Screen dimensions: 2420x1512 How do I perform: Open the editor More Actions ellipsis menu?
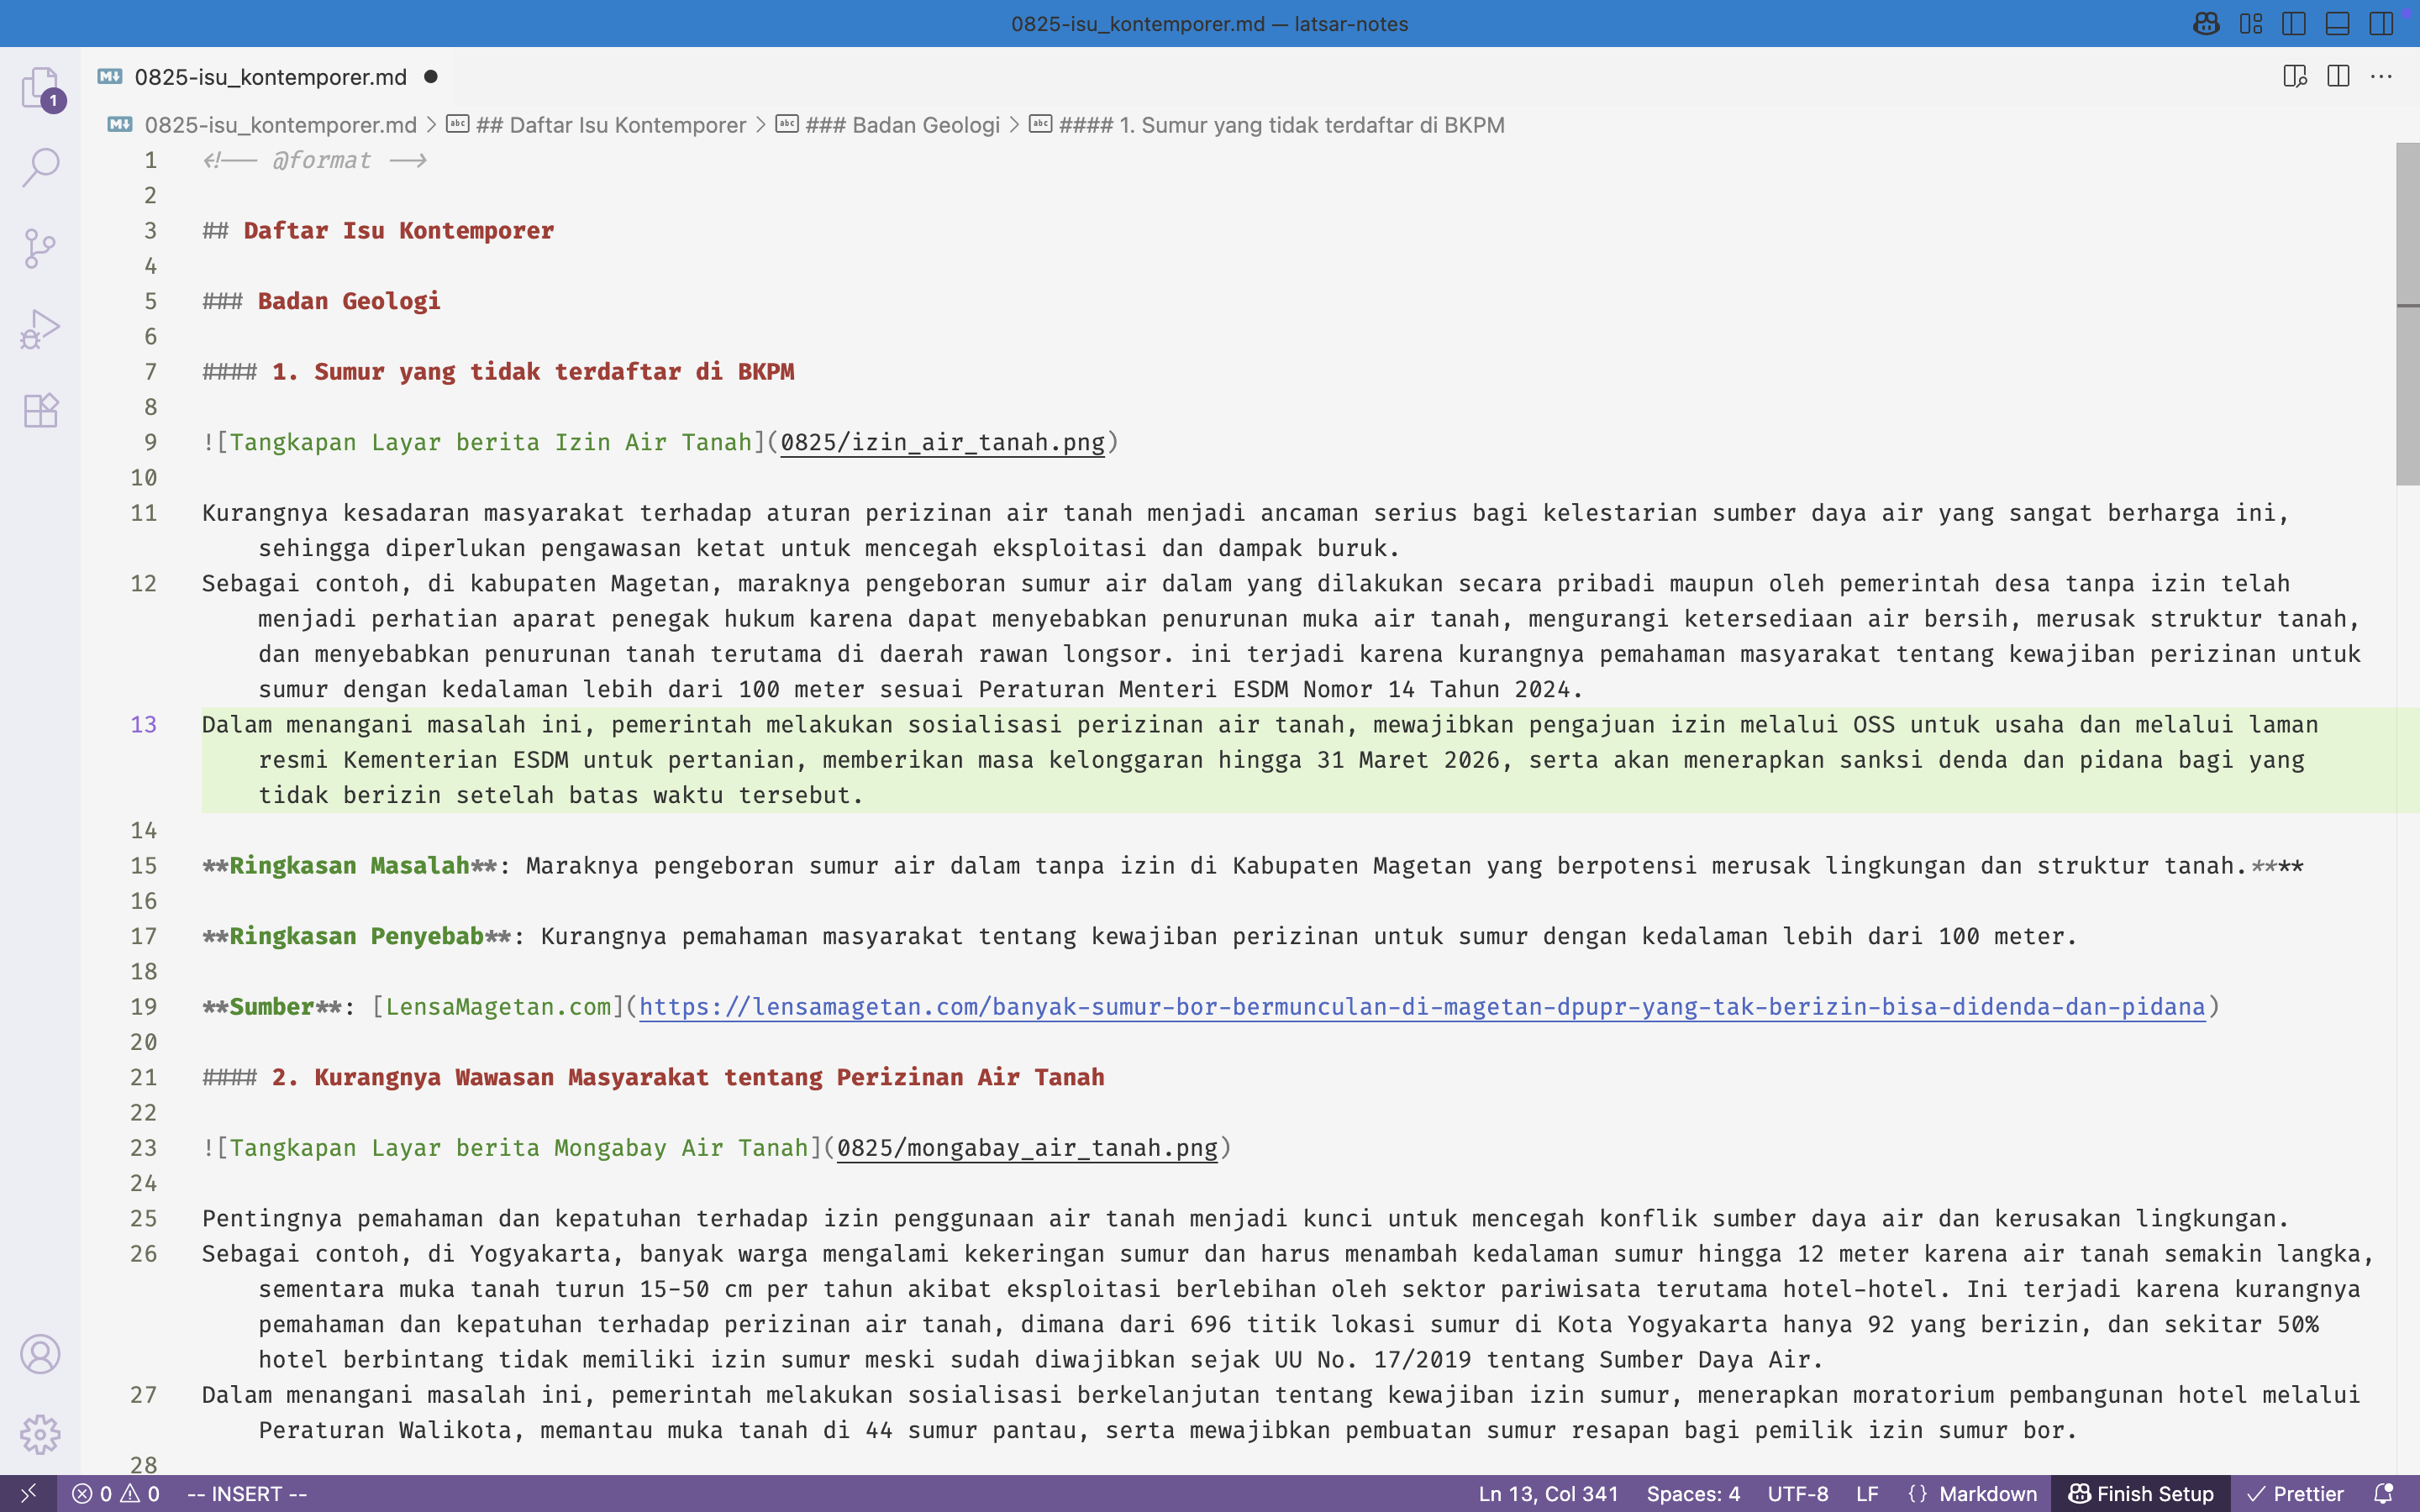pos(2381,77)
